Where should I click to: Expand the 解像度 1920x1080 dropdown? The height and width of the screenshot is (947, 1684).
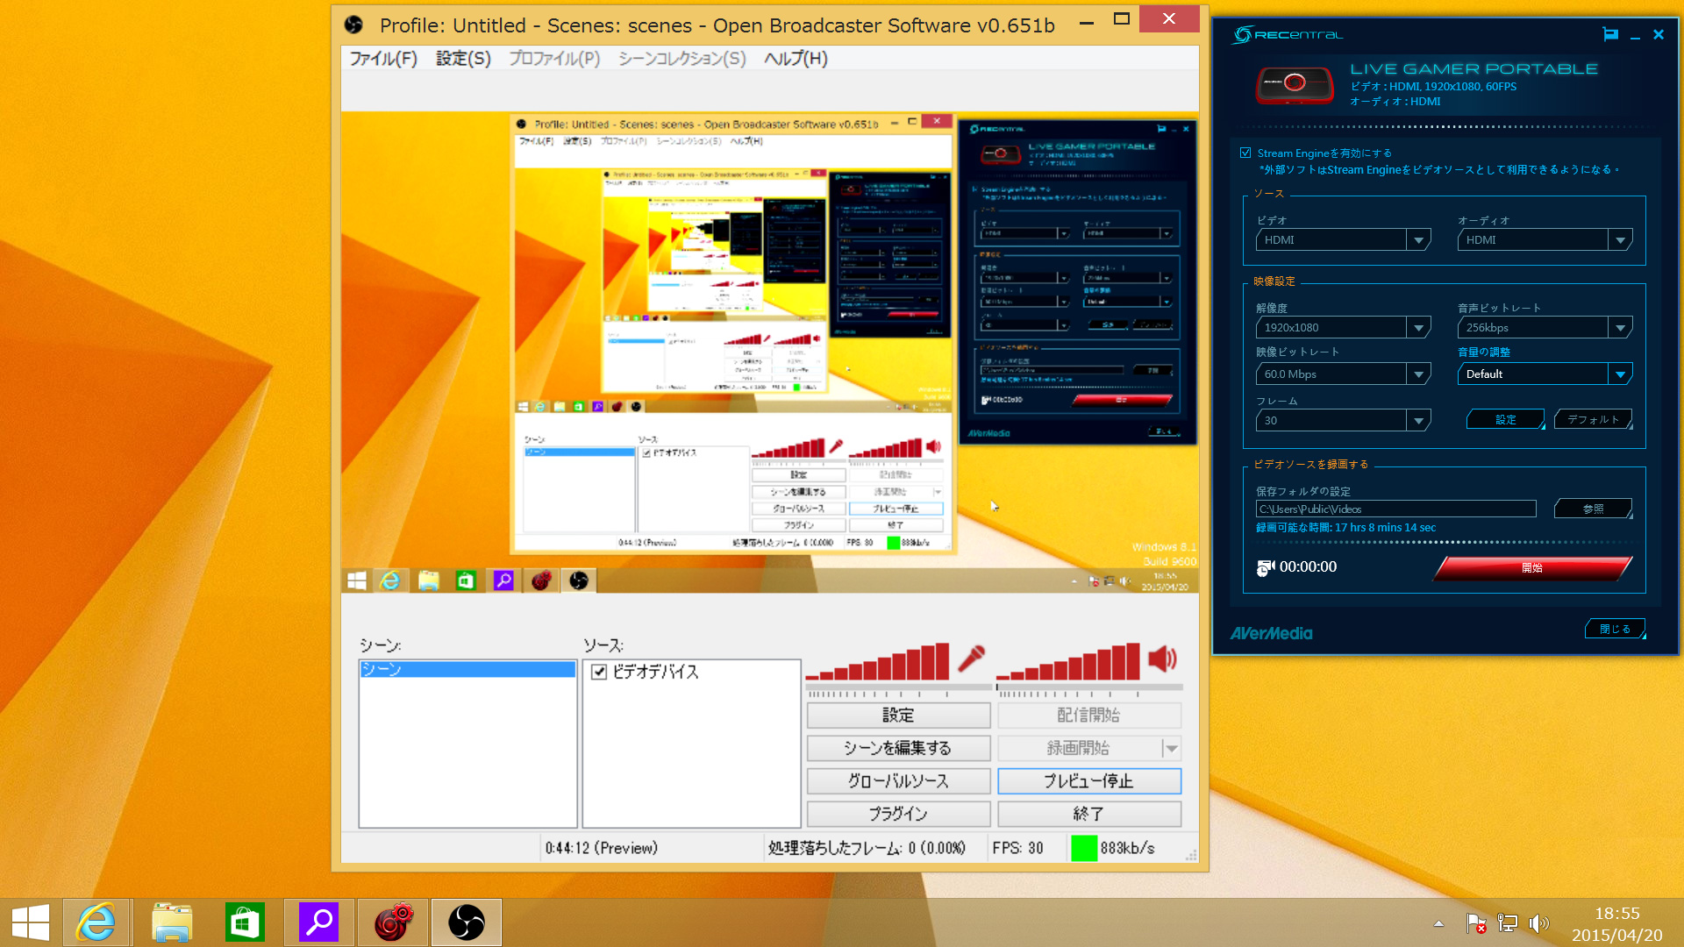pyautogui.click(x=1418, y=328)
